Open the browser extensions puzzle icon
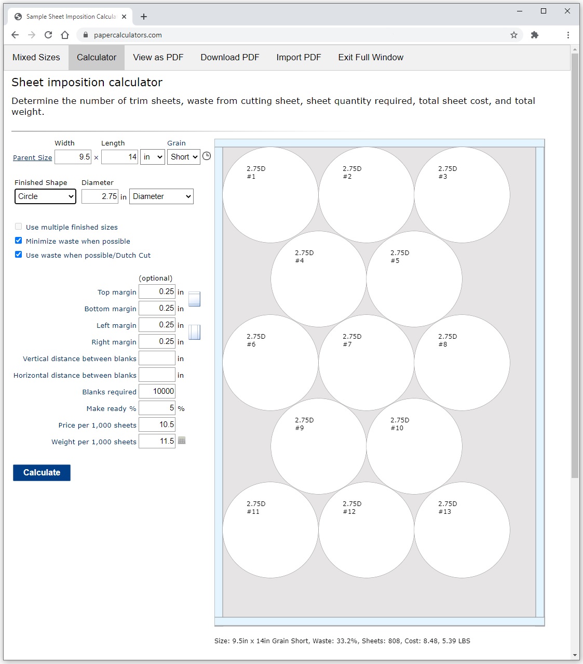 point(535,35)
